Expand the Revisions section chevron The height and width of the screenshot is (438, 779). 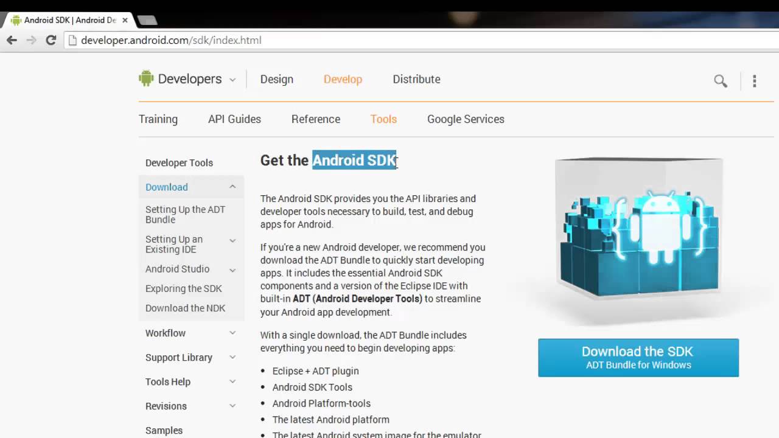232,406
